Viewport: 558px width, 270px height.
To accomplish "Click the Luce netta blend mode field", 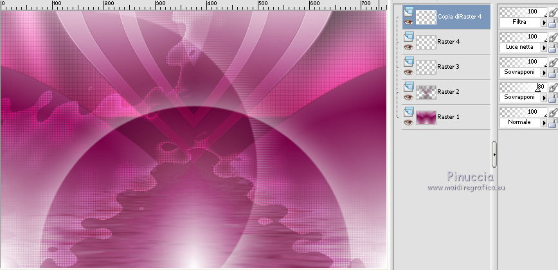I will click(520, 48).
